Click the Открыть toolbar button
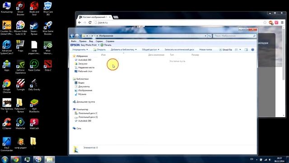The height and width of the screenshot is (163, 289). click(x=99, y=49)
